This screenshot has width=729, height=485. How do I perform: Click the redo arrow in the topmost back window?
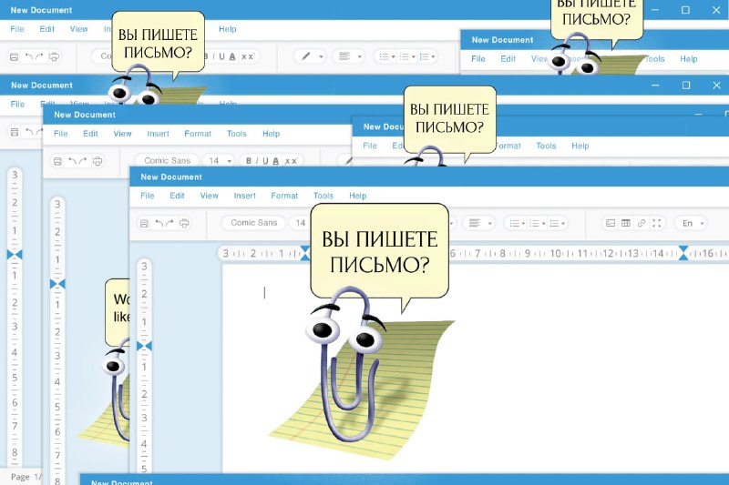[39, 56]
